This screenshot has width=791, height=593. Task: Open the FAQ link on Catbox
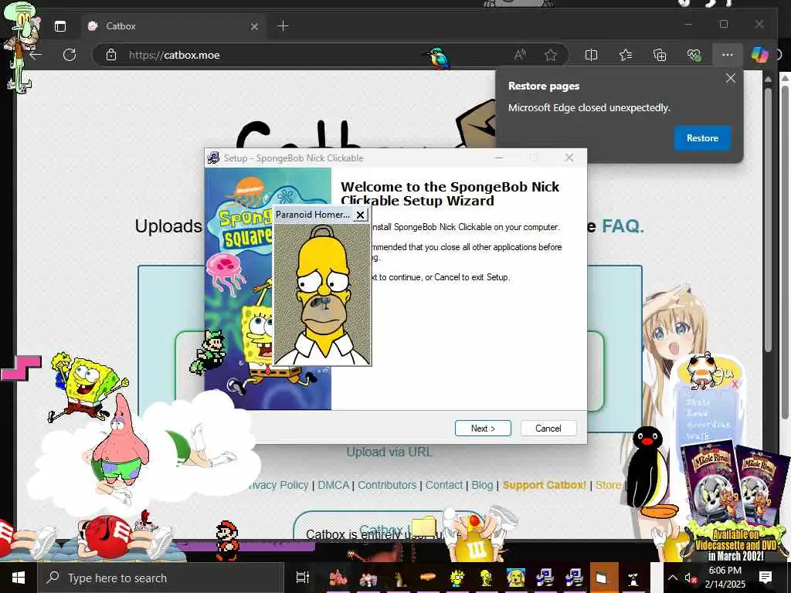click(623, 226)
